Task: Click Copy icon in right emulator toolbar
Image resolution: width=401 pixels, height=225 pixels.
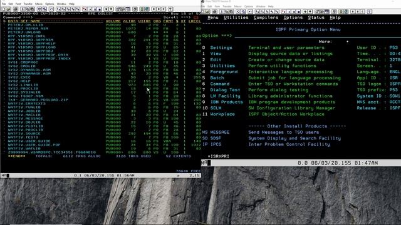Action: point(227,11)
